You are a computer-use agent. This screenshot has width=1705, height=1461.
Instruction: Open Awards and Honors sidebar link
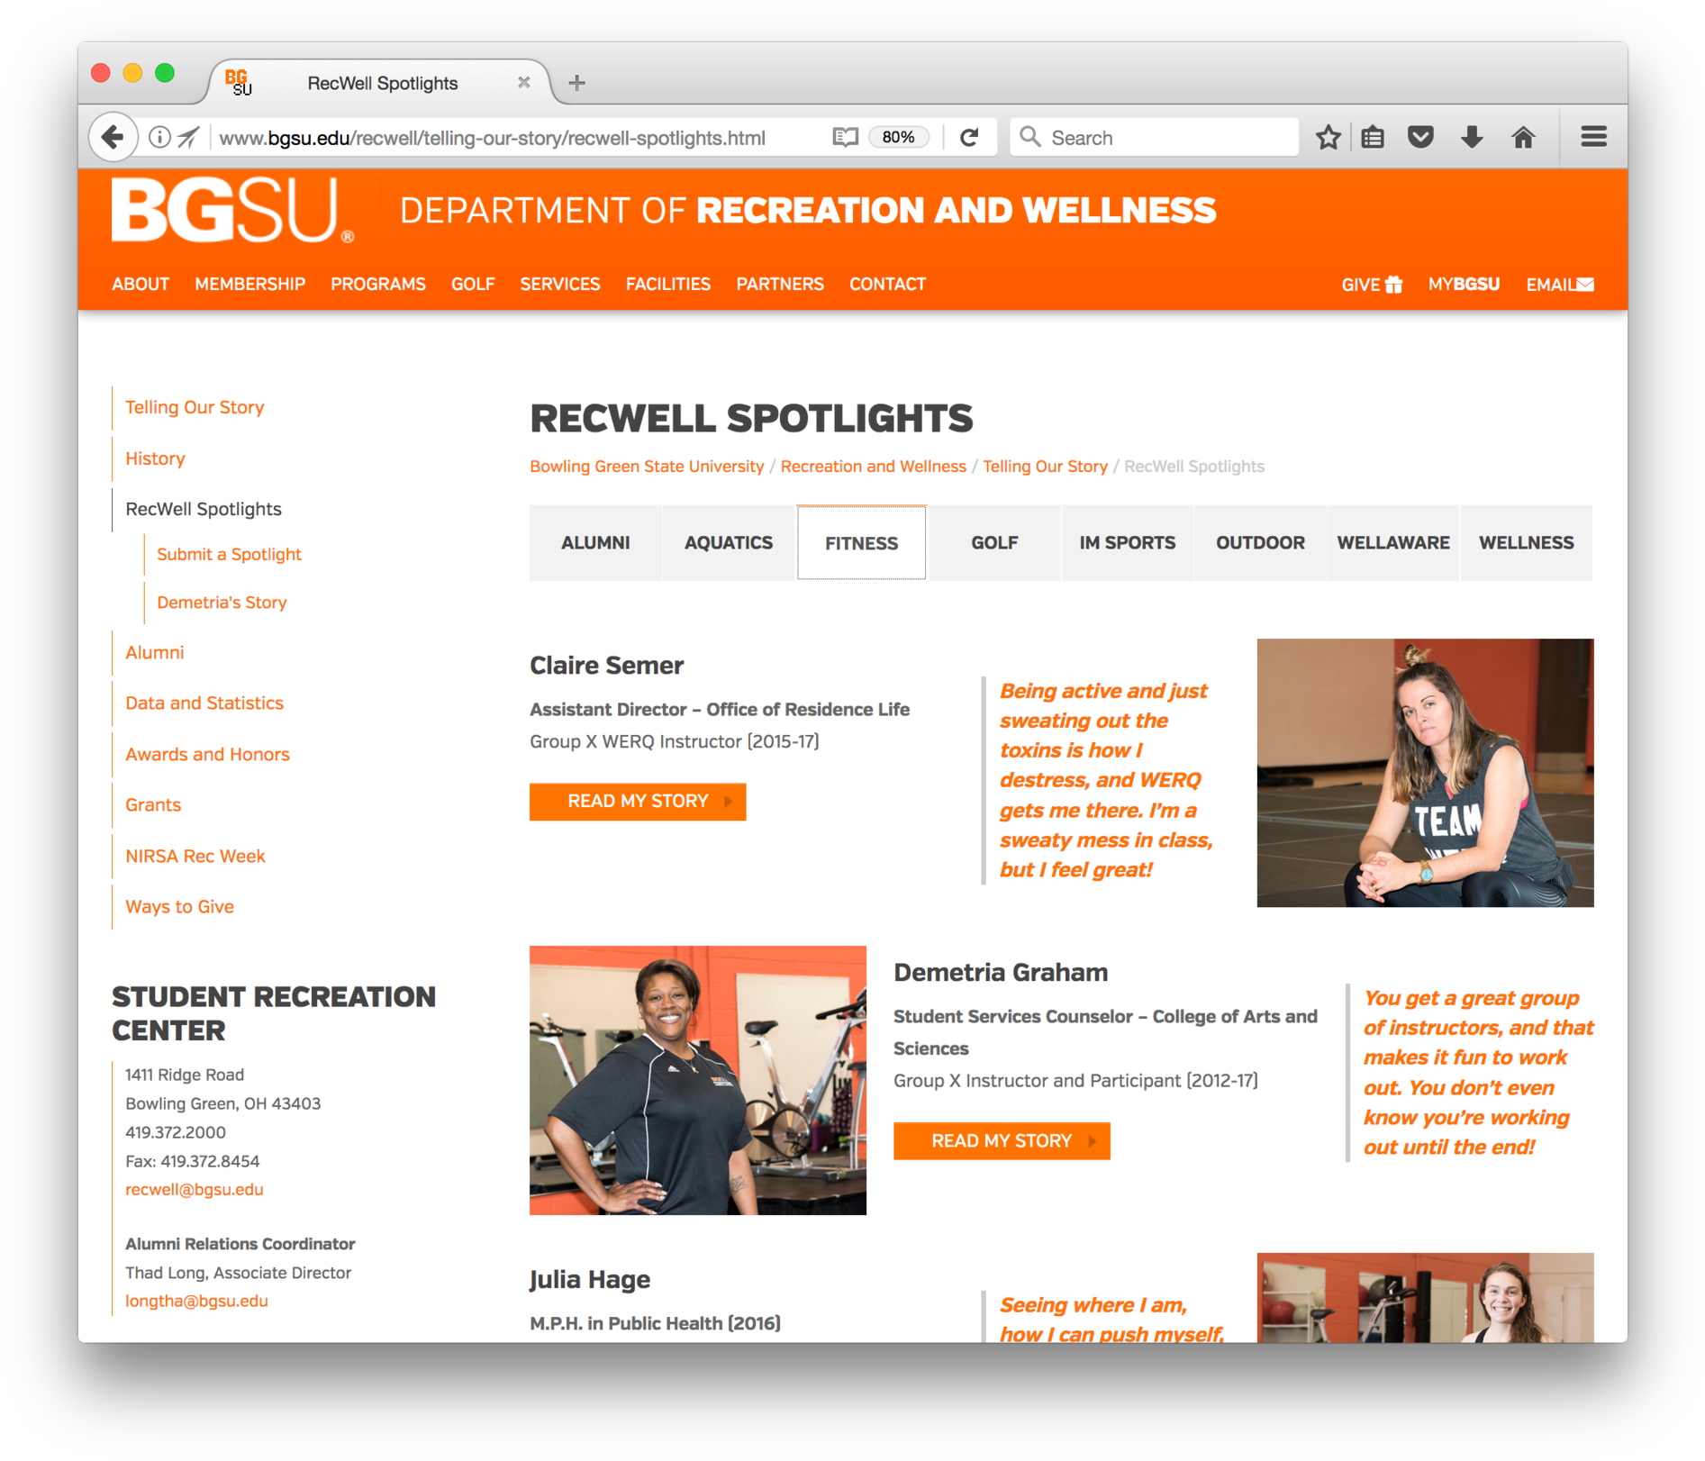point(207,755)
